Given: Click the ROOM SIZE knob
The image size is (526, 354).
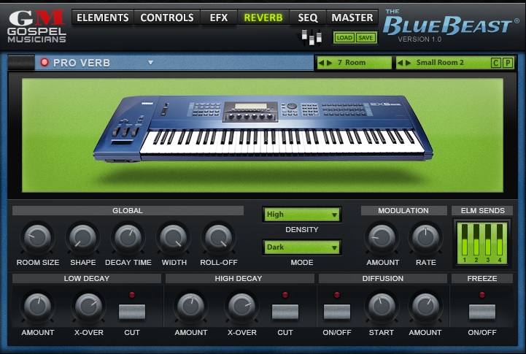Looking at the screenshot, I should point(38,237).
